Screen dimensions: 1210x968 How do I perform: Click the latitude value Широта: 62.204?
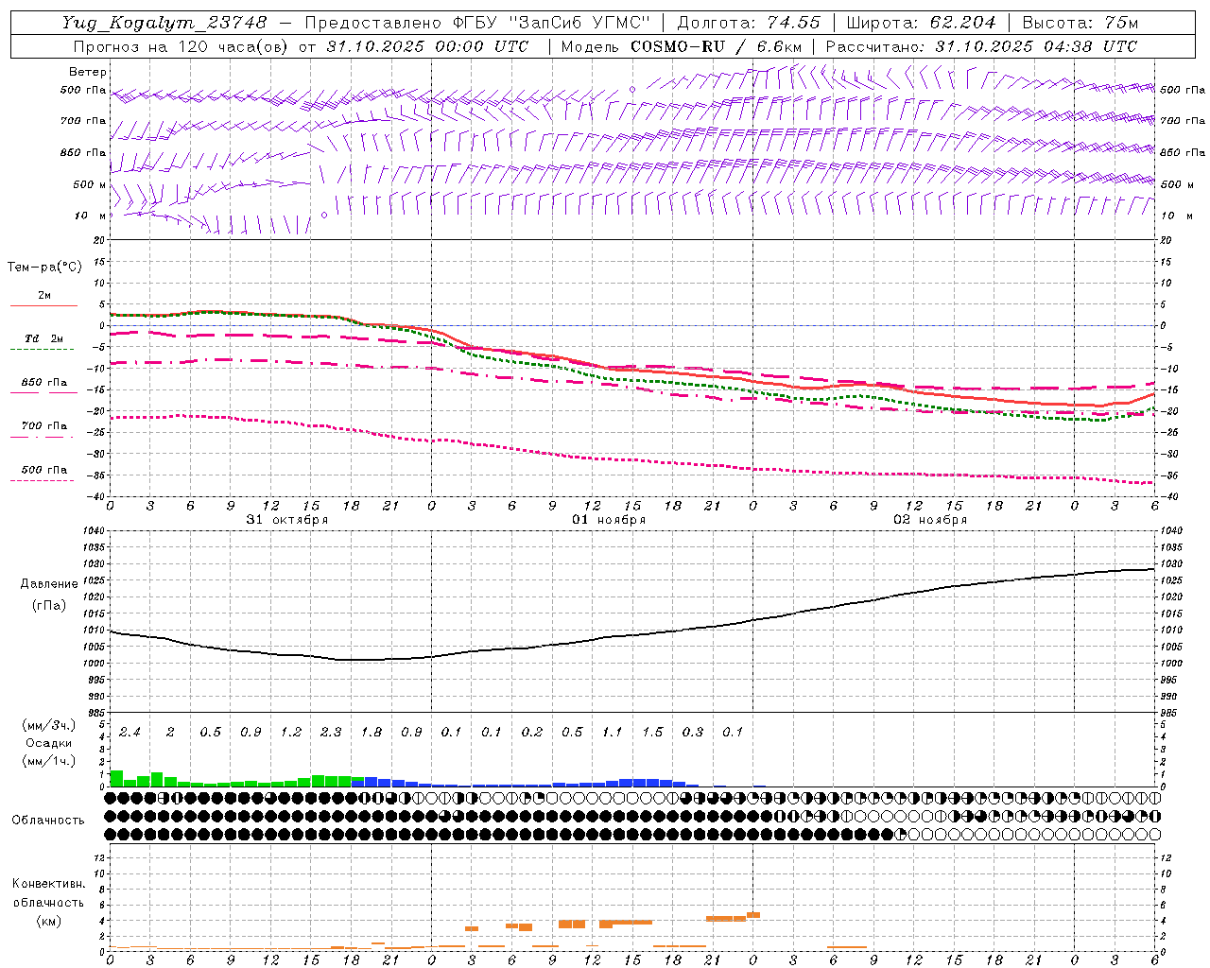921,23
